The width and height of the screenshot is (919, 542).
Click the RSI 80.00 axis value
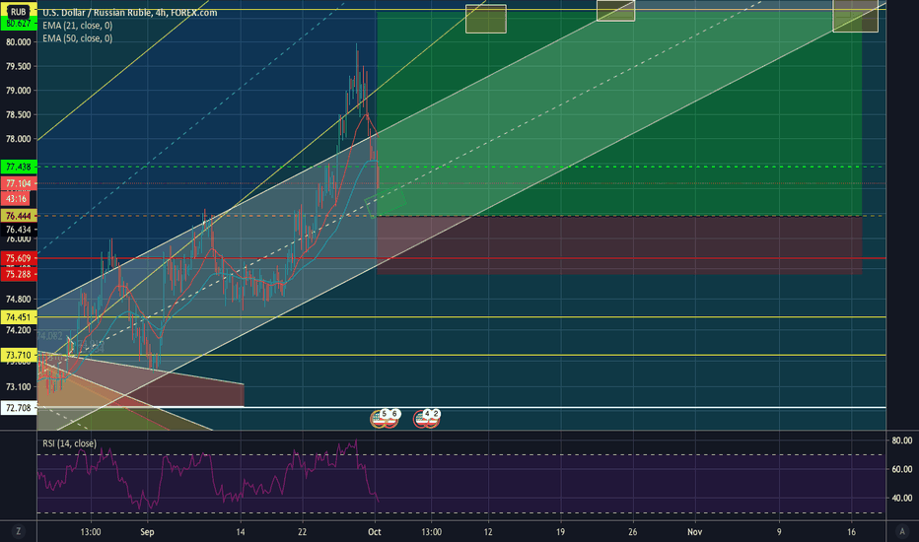(901, 440)
